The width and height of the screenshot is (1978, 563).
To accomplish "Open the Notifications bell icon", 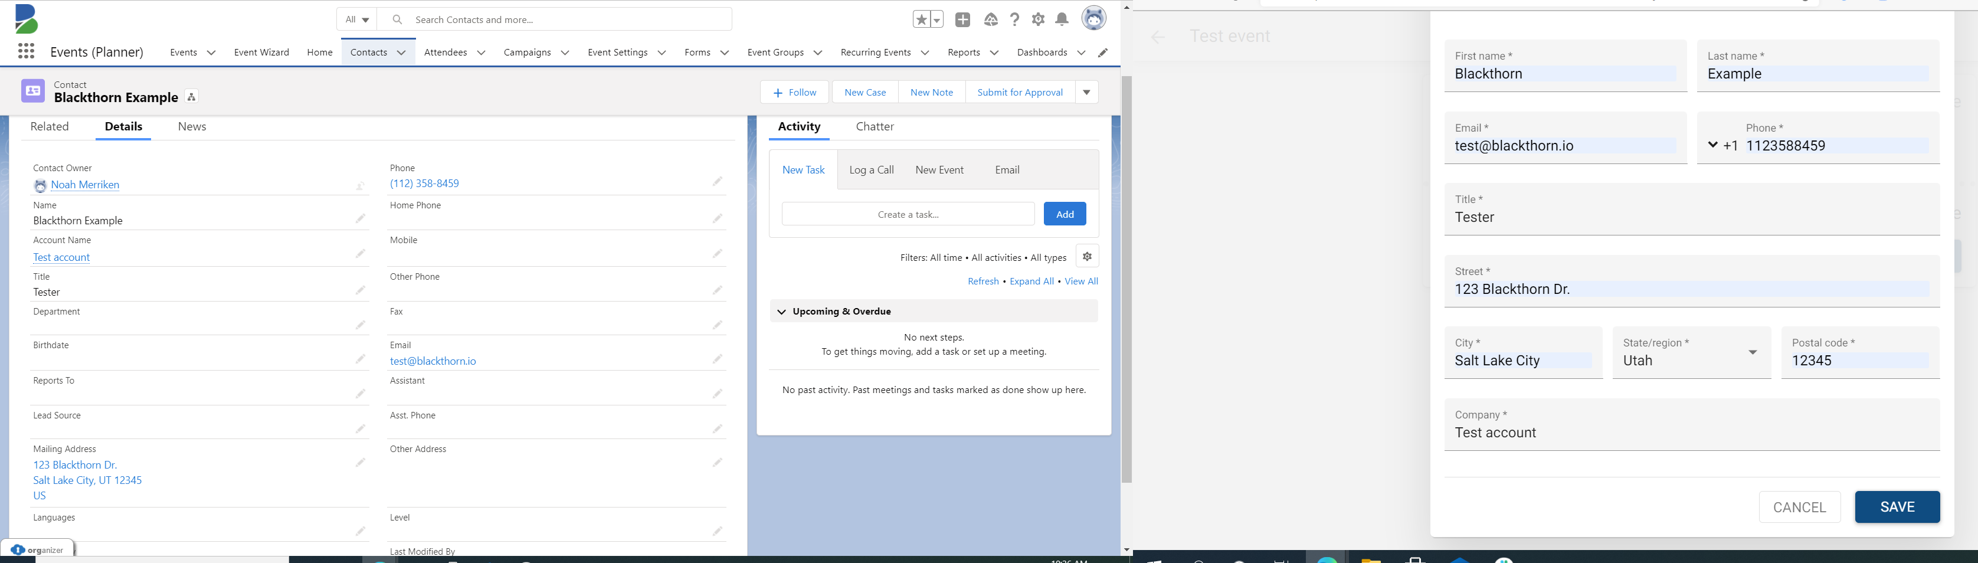I will pos(1062,20).
